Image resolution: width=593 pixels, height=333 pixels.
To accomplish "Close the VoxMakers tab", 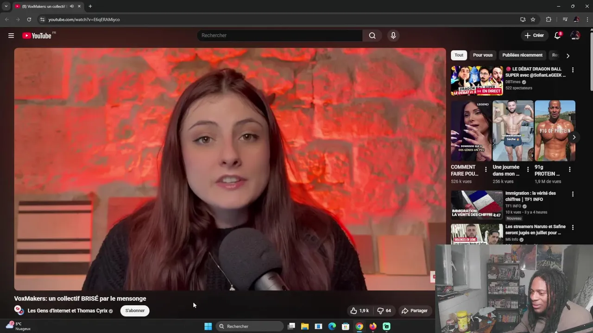I will point(79,6).
